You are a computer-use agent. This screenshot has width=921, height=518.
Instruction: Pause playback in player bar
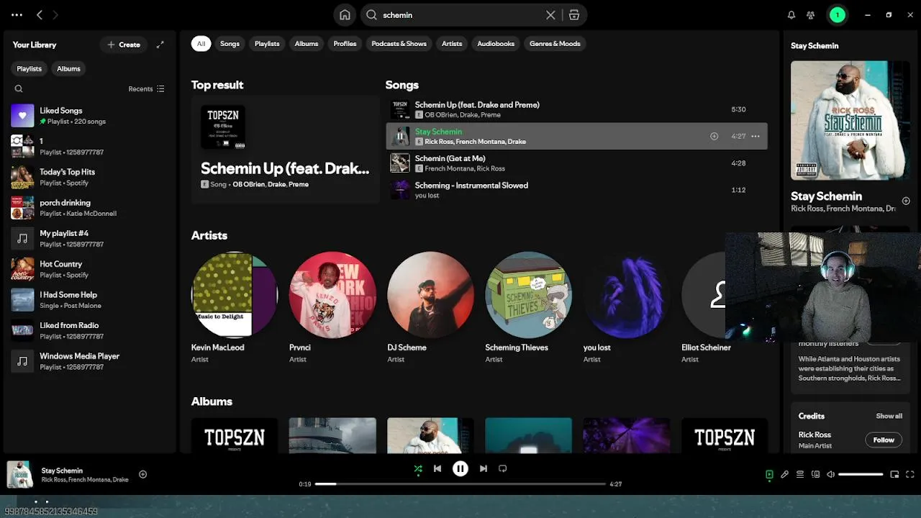coord(460,468)
